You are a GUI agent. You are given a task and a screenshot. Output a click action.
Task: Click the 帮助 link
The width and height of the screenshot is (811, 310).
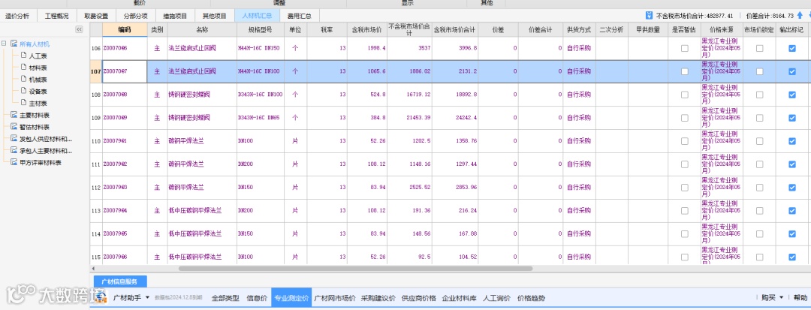800,297
